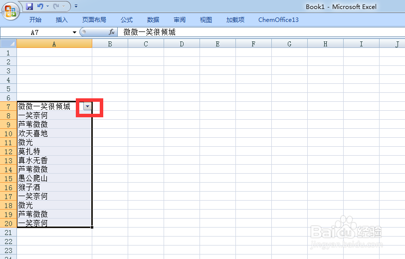Click the fx insert function icon
This screenshot has height=259, width=405.
(111, 32)
